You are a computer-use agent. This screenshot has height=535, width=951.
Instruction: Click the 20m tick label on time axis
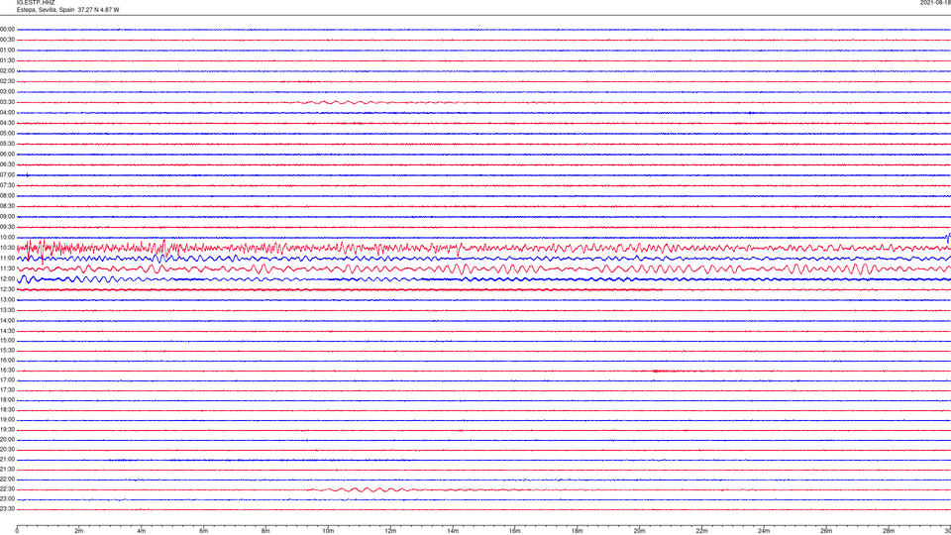tap(639, 531)
